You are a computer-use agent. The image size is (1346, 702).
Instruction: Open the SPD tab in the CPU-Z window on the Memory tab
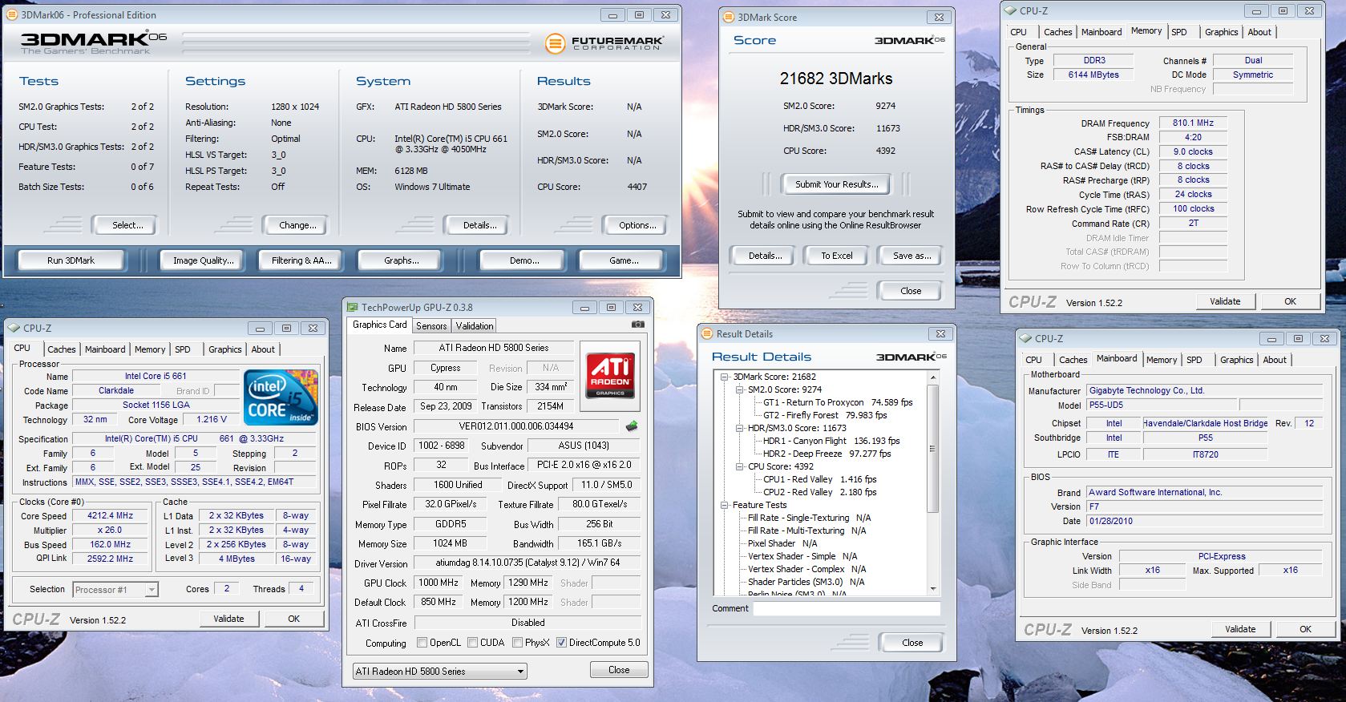[1178, 32]
